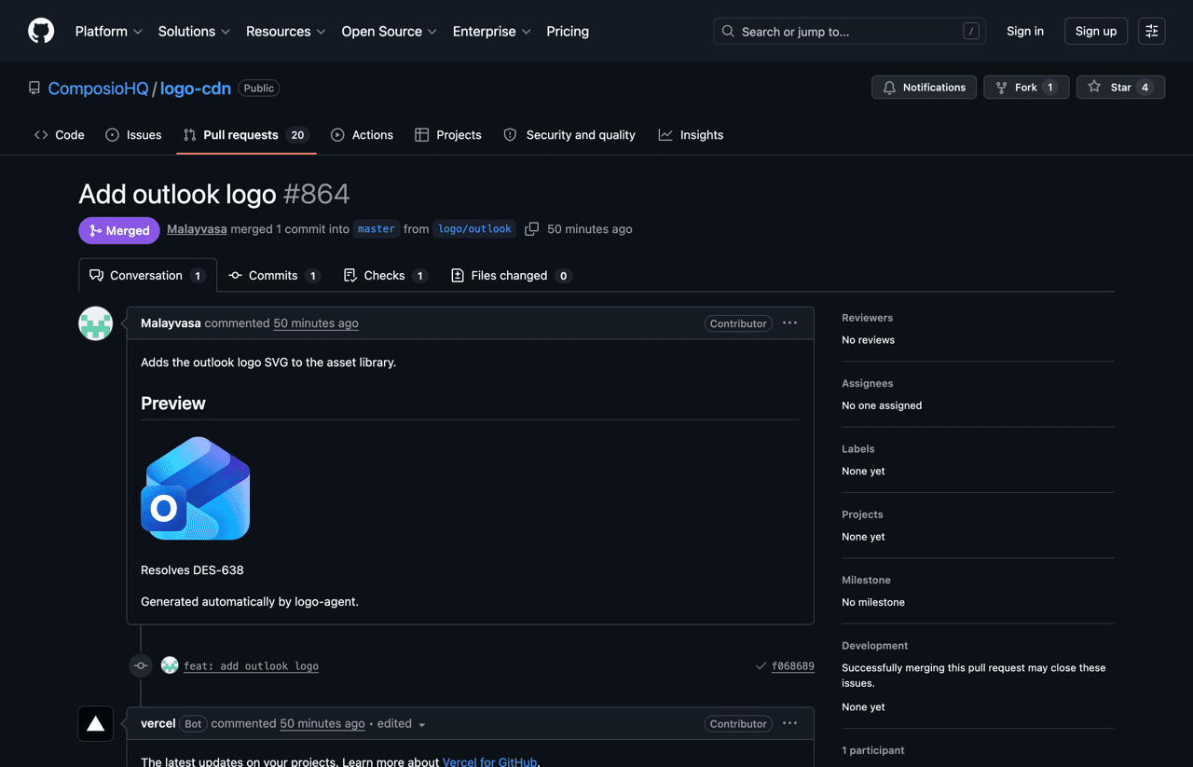Open the vercel bot author link
The height and width of the screenshot is (767, 1193).
point(158,723)
